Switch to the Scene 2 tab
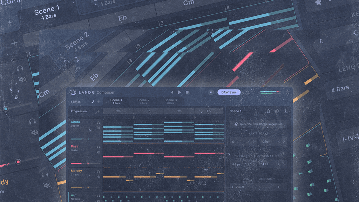Viewport: 359px width, 202px height. click(143, 101)
